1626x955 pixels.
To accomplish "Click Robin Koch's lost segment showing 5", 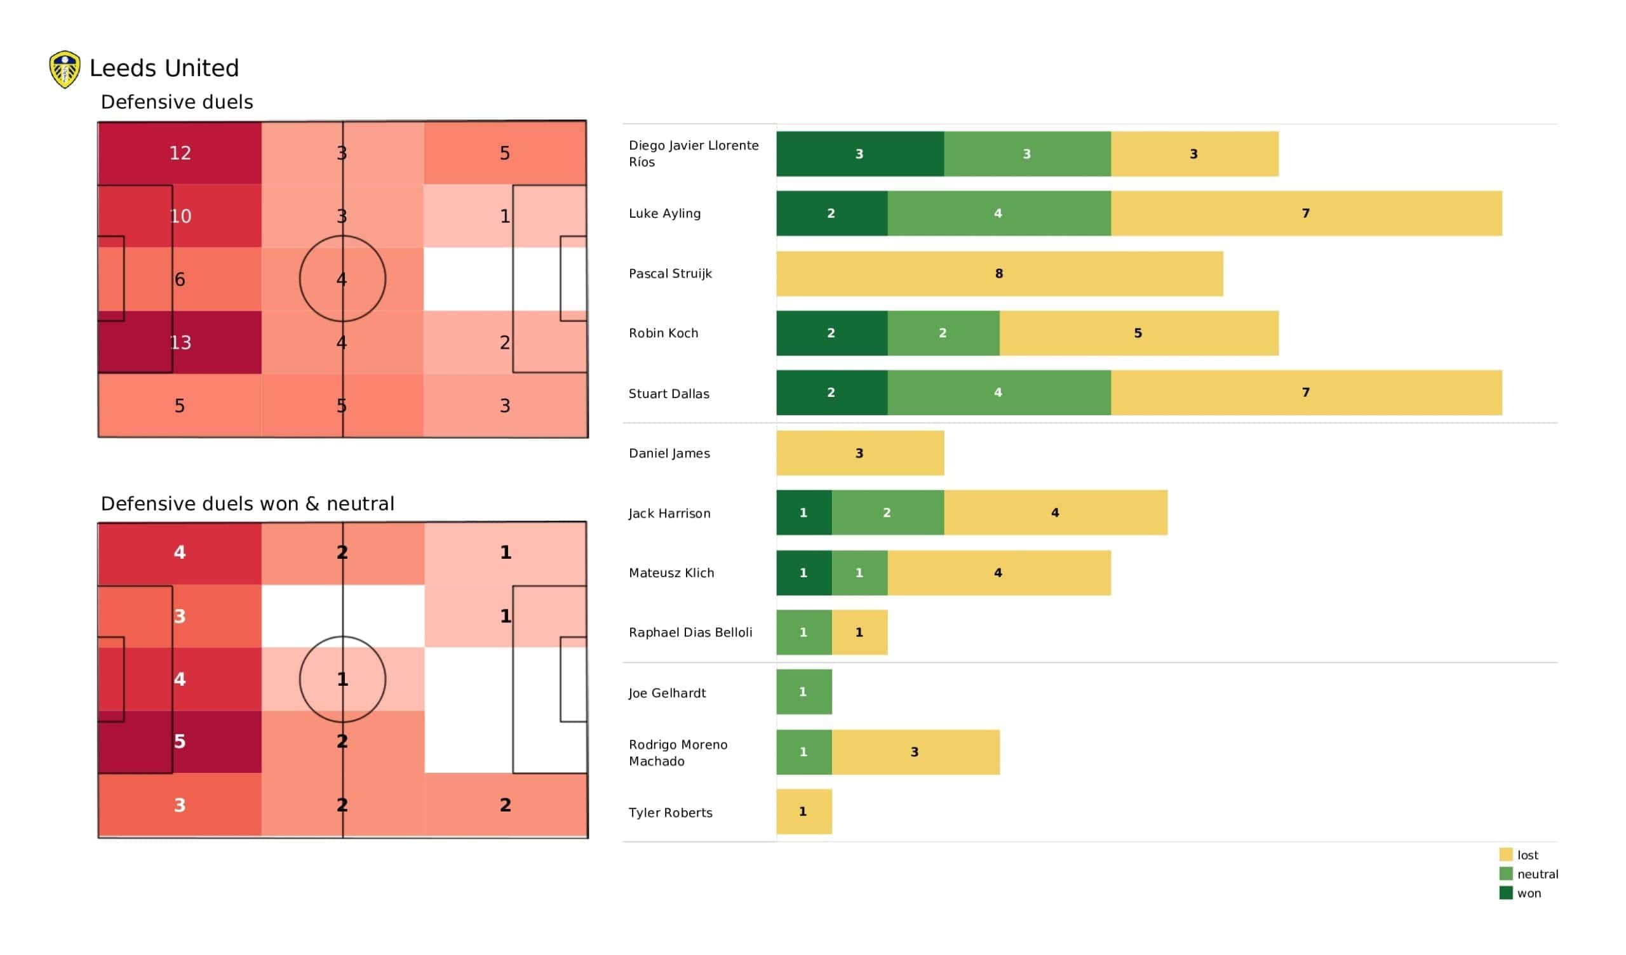I will pos(1139,333).
